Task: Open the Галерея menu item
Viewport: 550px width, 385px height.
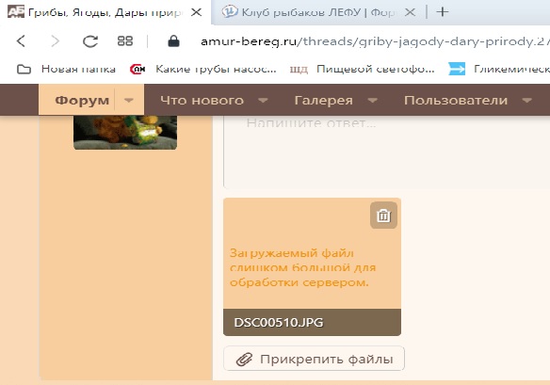Action: point(323,101)
